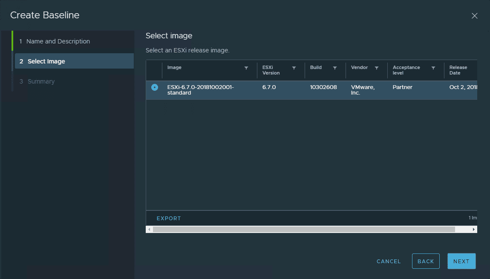
Task: Click the 10302608 build number cell
Action: (323, 87)
